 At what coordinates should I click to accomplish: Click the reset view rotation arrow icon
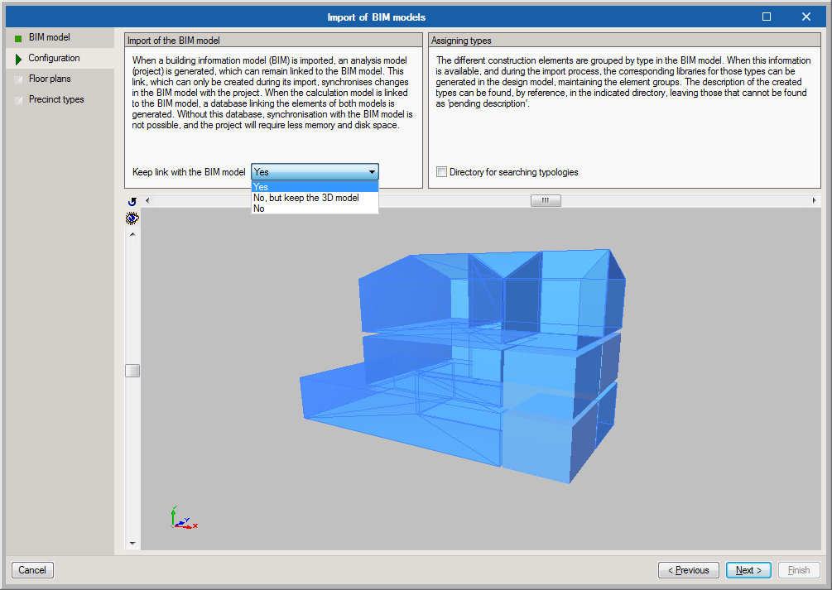pyautogui.click(x=132, y=202)
